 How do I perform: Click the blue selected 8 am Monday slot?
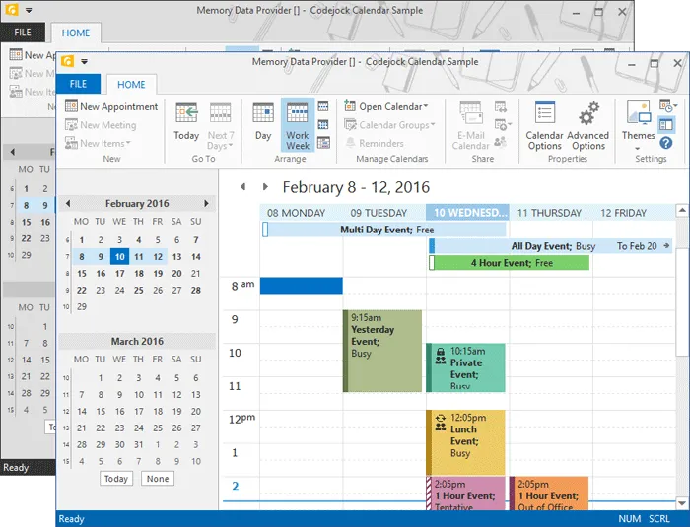tap(302, 286)
